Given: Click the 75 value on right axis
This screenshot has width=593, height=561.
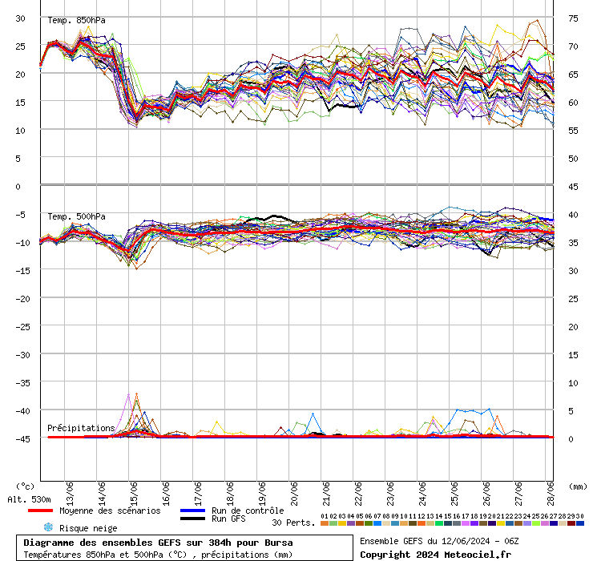Looking at the screenshot, I should pyautogui.click(x=573, y=18).
